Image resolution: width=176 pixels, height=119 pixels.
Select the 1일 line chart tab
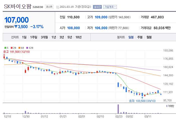coord(24,37)
